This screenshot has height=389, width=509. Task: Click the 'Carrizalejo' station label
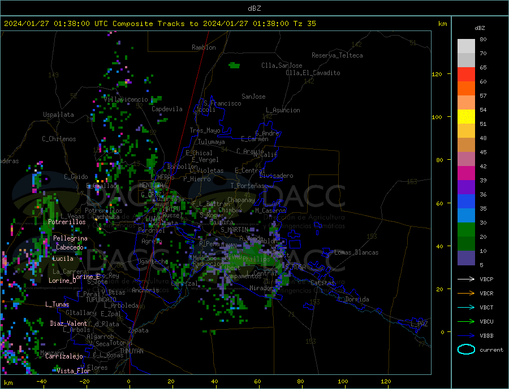click(64, 357)
